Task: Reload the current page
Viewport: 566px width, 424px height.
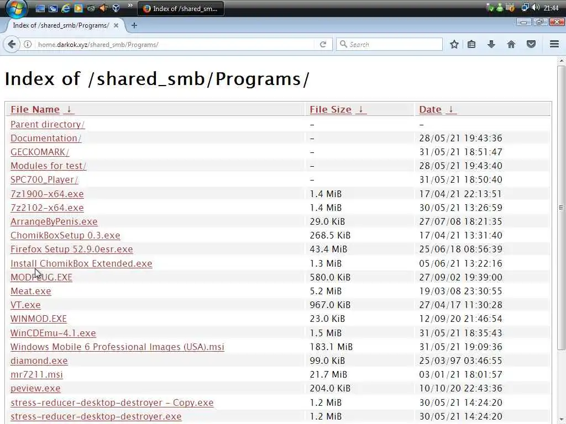Action: pyautogui.click(x=323, y=44)
